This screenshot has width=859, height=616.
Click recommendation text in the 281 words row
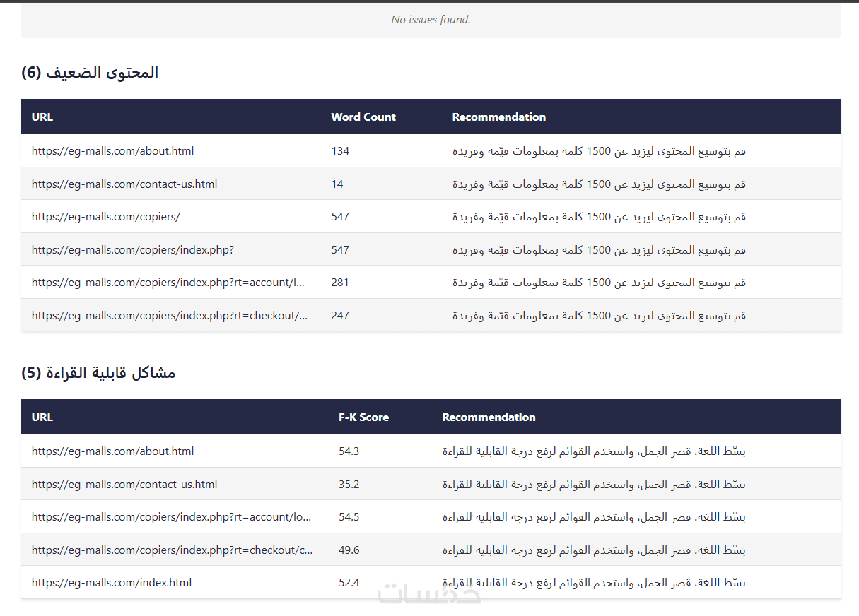coord(600,283)
